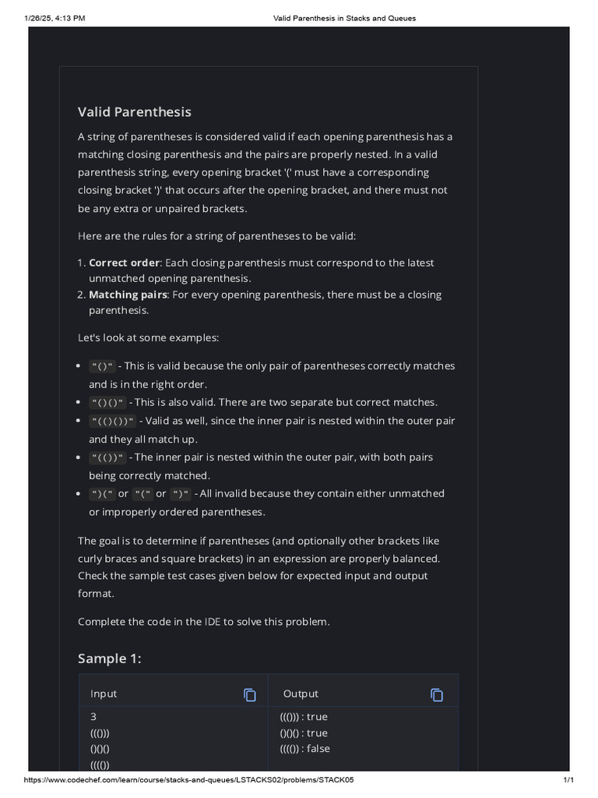Image resolution: width=598 pixels, height=798 pixels.
Task: Click the "()" code example
Action: [x=103, y=366]
